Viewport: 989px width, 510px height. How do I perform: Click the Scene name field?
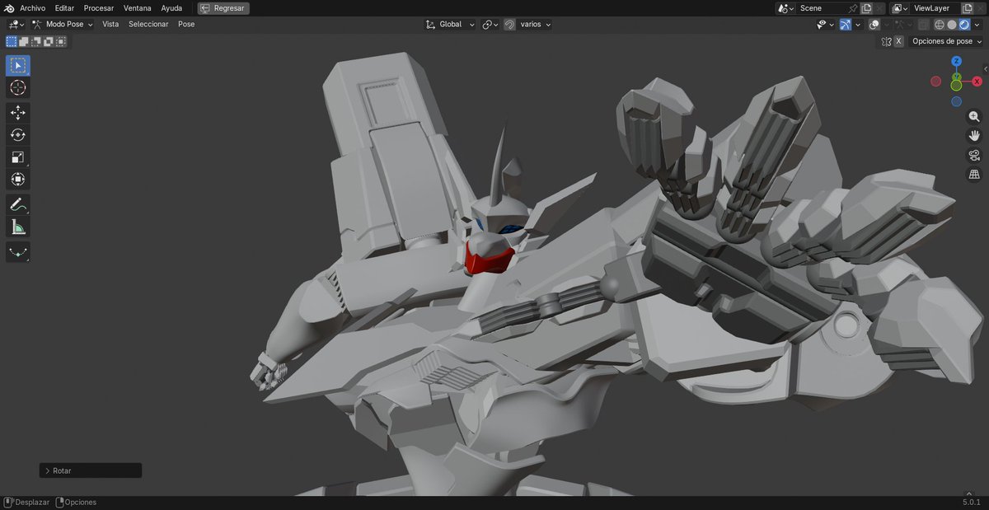822,8
